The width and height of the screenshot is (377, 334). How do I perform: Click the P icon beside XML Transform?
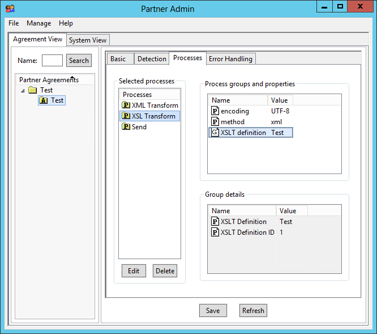126,105
